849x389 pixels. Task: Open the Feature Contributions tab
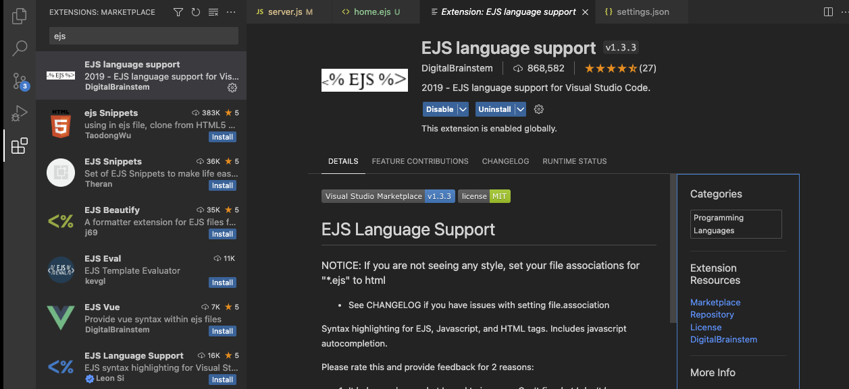tap(420, 161)
